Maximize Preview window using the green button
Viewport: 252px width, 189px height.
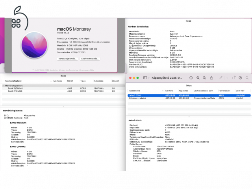[x=137, y=78]
